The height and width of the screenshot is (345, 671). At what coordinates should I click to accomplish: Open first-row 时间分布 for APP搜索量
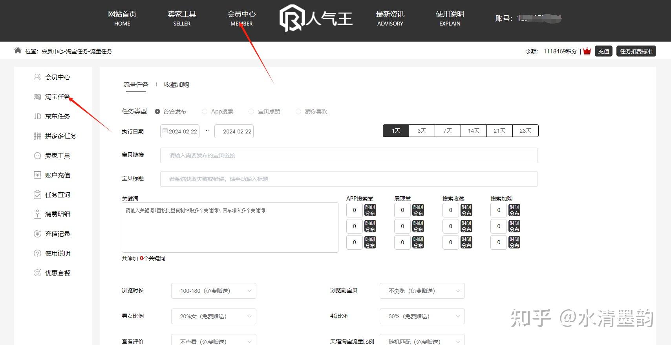coord(370,210)
